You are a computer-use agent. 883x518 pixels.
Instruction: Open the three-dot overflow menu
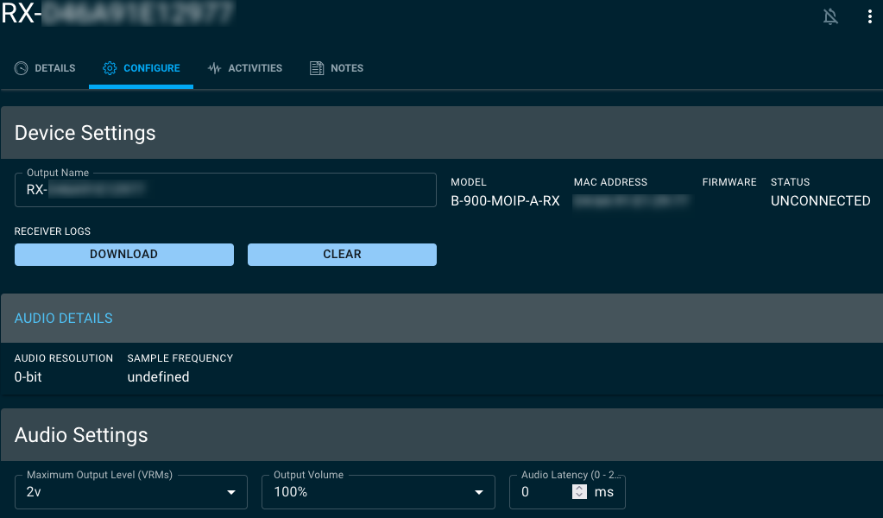[x=870, y=16]
